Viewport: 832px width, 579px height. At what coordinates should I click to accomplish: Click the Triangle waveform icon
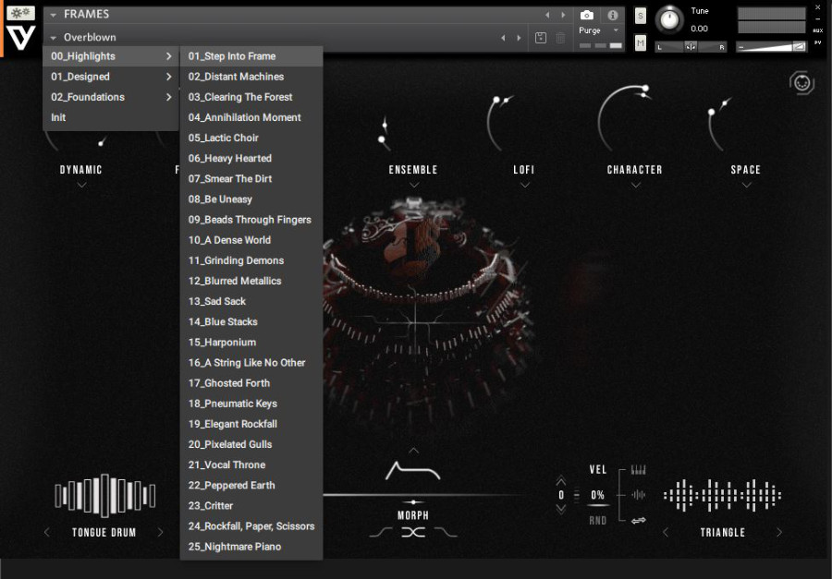[x=722, y=496]
